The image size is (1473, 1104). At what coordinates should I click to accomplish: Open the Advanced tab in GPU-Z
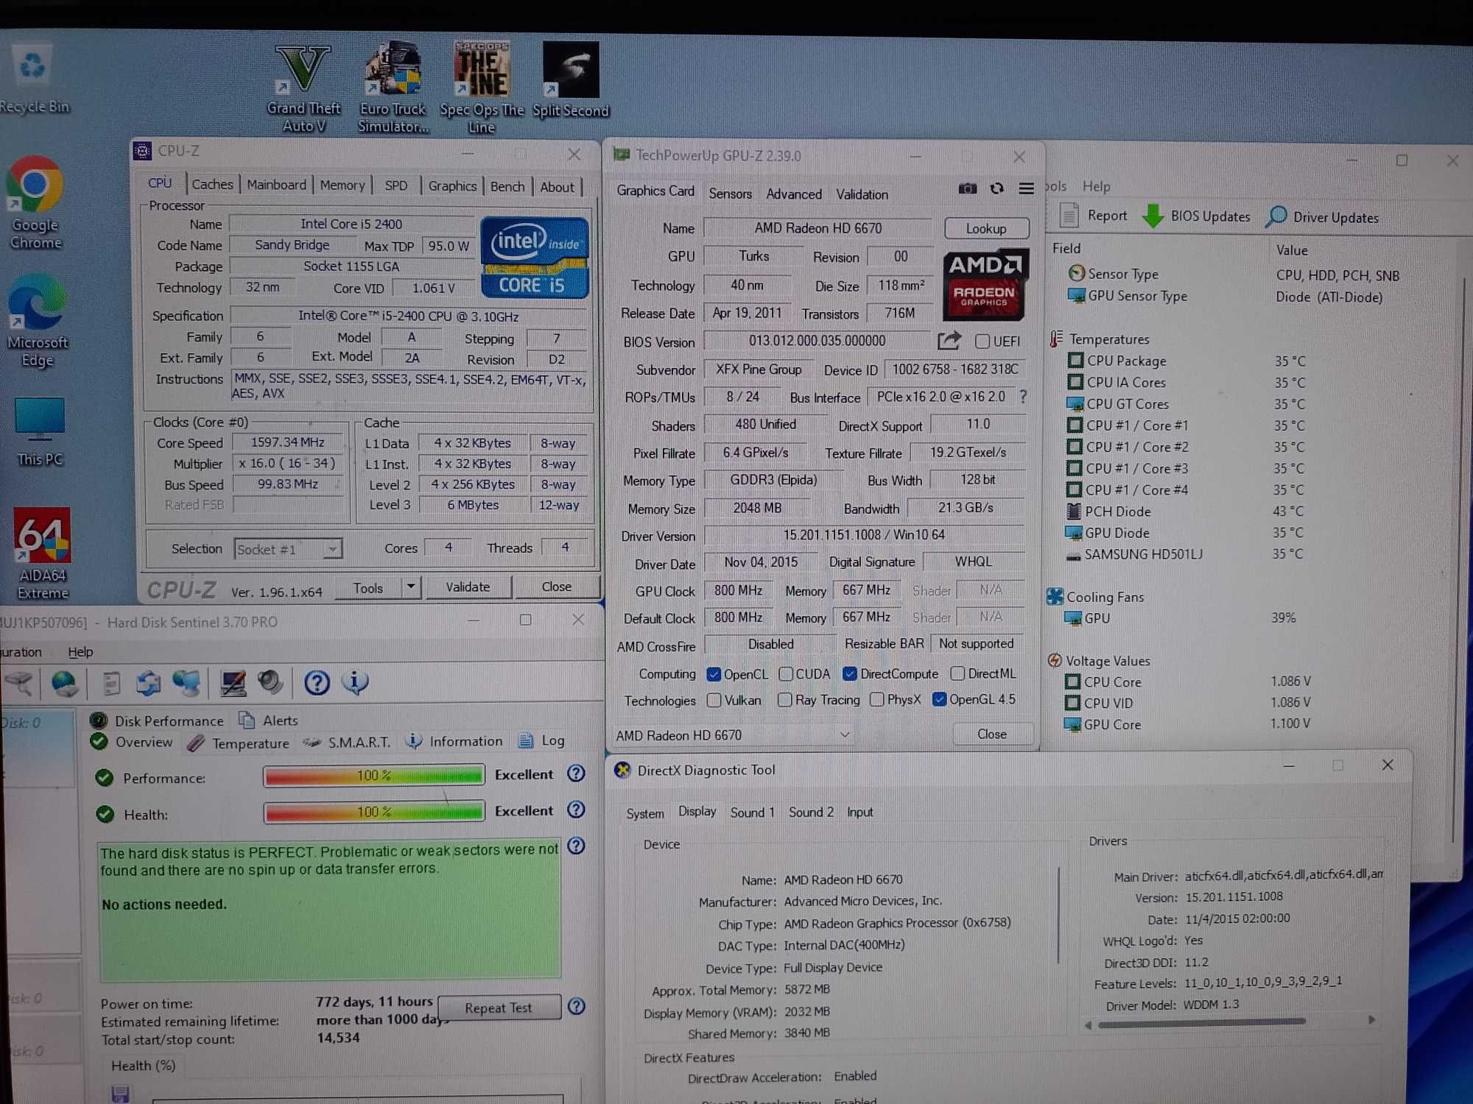pos(793,194)
